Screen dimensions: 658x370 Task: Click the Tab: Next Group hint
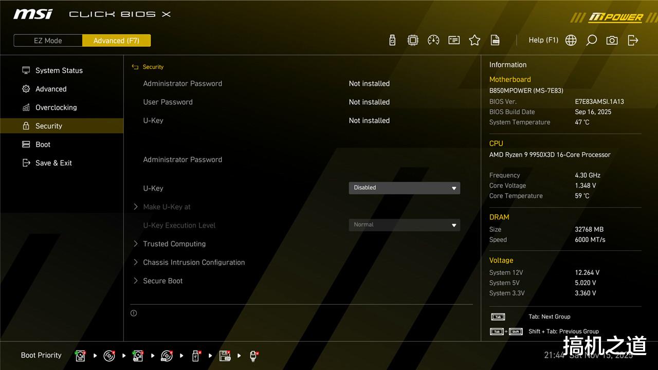tap(550, 317)
